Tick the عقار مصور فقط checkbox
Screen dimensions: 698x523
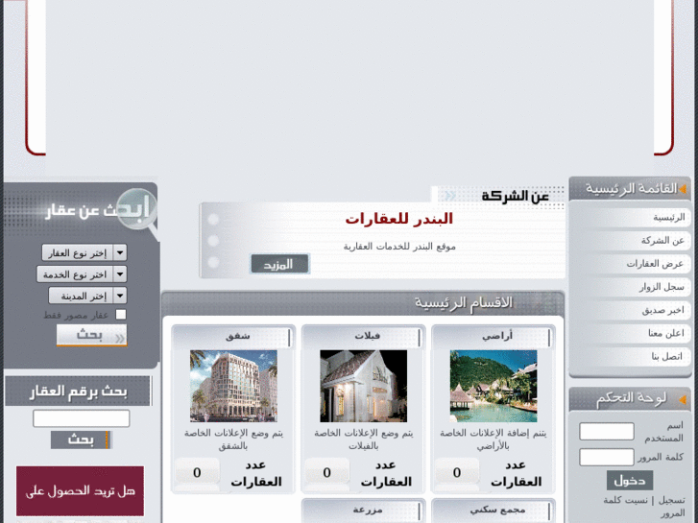tap(121, 315)
